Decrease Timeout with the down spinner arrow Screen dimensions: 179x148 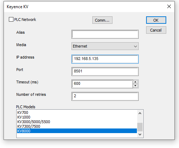point(135,86)
